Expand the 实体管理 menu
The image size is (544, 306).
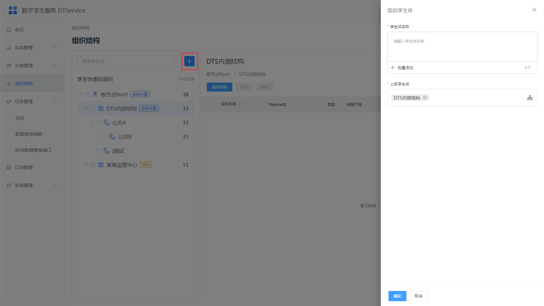coord(32,48)
